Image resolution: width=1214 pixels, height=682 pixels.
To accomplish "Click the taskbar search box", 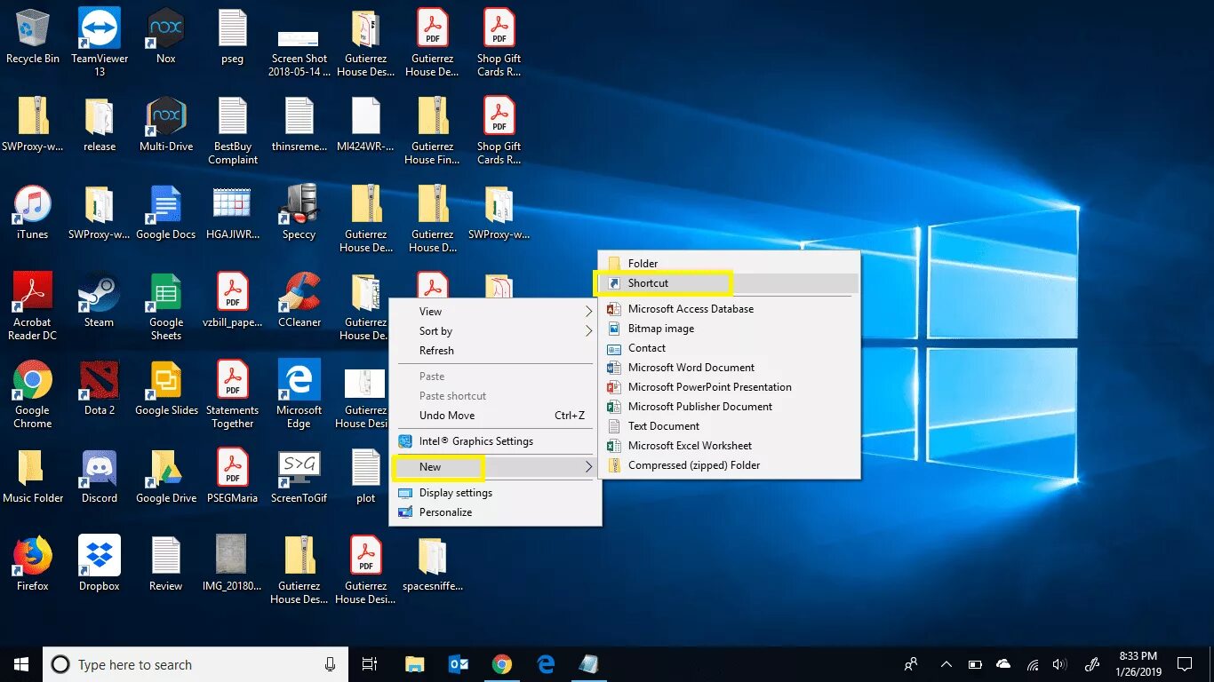I will [195, 664].
